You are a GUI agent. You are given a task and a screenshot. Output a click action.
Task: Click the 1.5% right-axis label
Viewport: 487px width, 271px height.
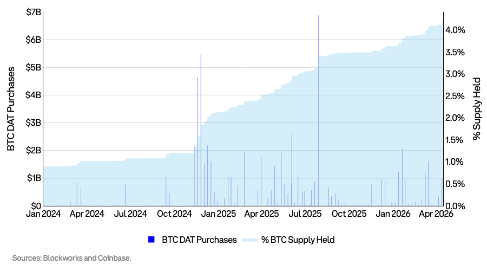click(454, 140)
